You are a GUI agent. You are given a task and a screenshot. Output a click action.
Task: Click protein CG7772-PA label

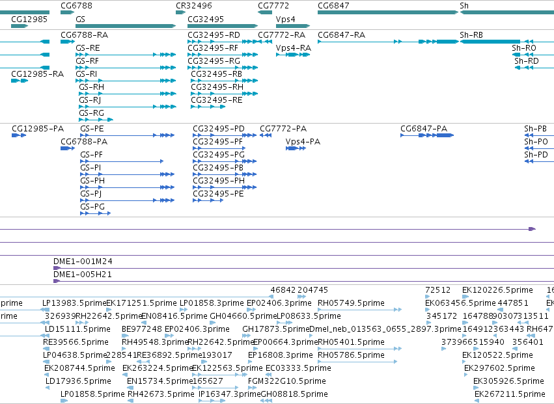(x=283, y=129)
